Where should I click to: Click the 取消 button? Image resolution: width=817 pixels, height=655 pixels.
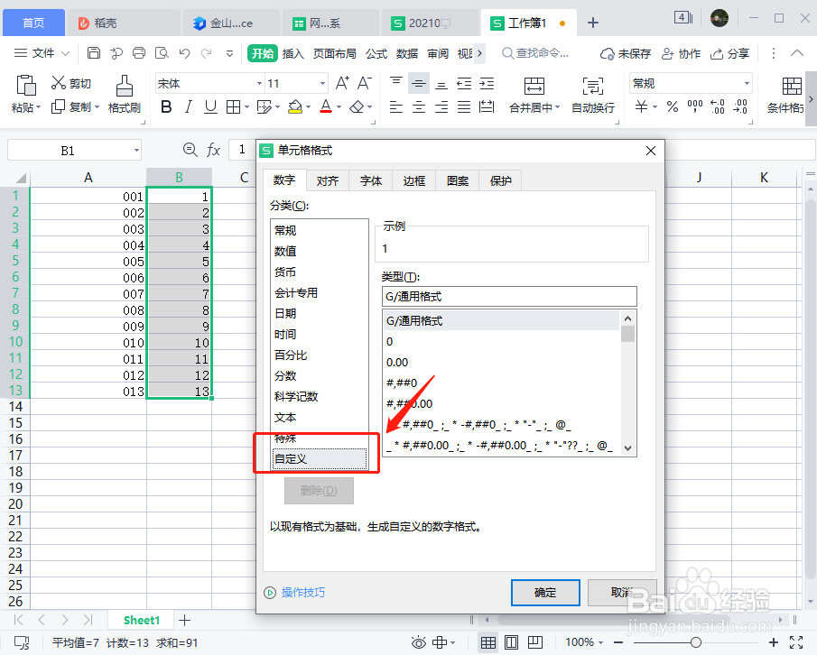(622, 593)
